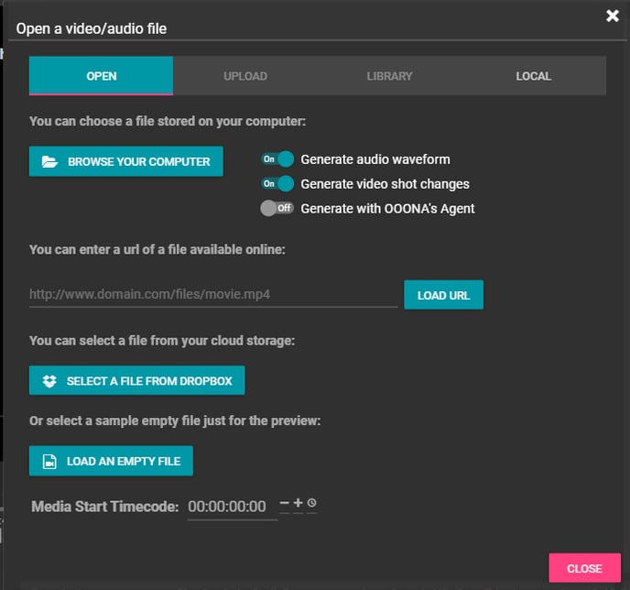Click the Select a File from Dropbox text
This screenshot has height=590, width=630.
pos(149,381)
